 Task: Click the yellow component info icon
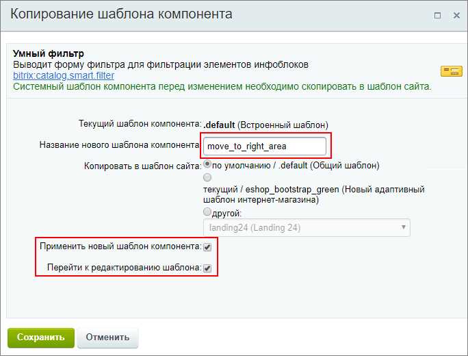coord(452,71)
